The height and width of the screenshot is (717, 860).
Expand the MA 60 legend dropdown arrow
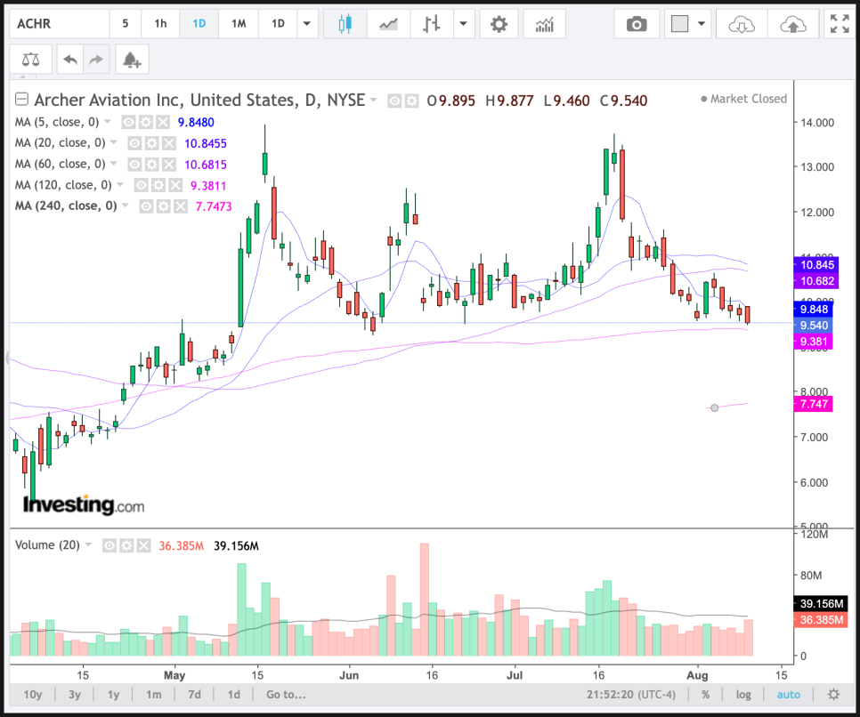114,163
